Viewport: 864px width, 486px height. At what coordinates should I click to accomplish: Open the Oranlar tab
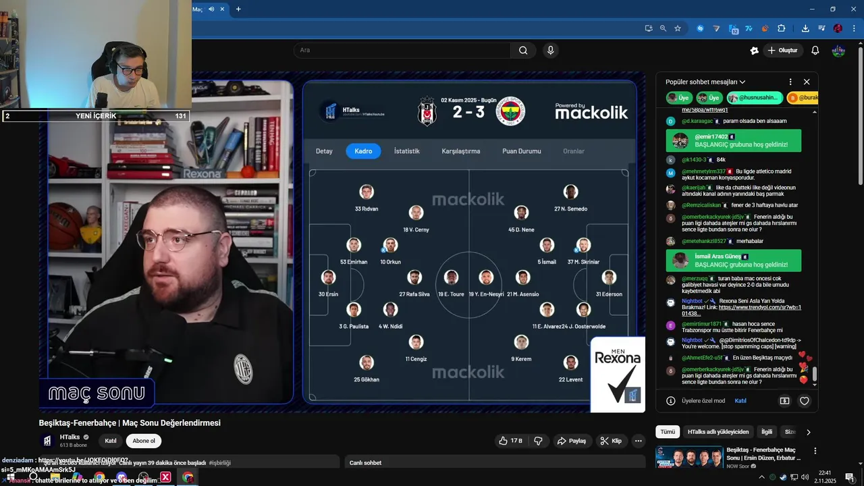tap(574, 151)
